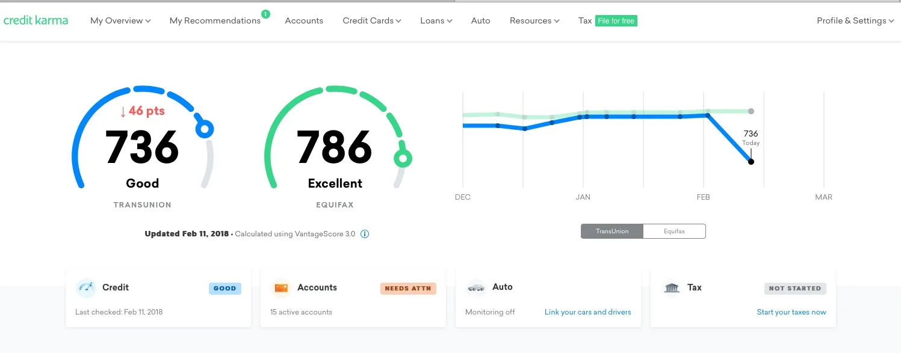Go to the Accounts nav item
Screen dimensions: 901x353
pyautogui.click(x=304, y=21)
